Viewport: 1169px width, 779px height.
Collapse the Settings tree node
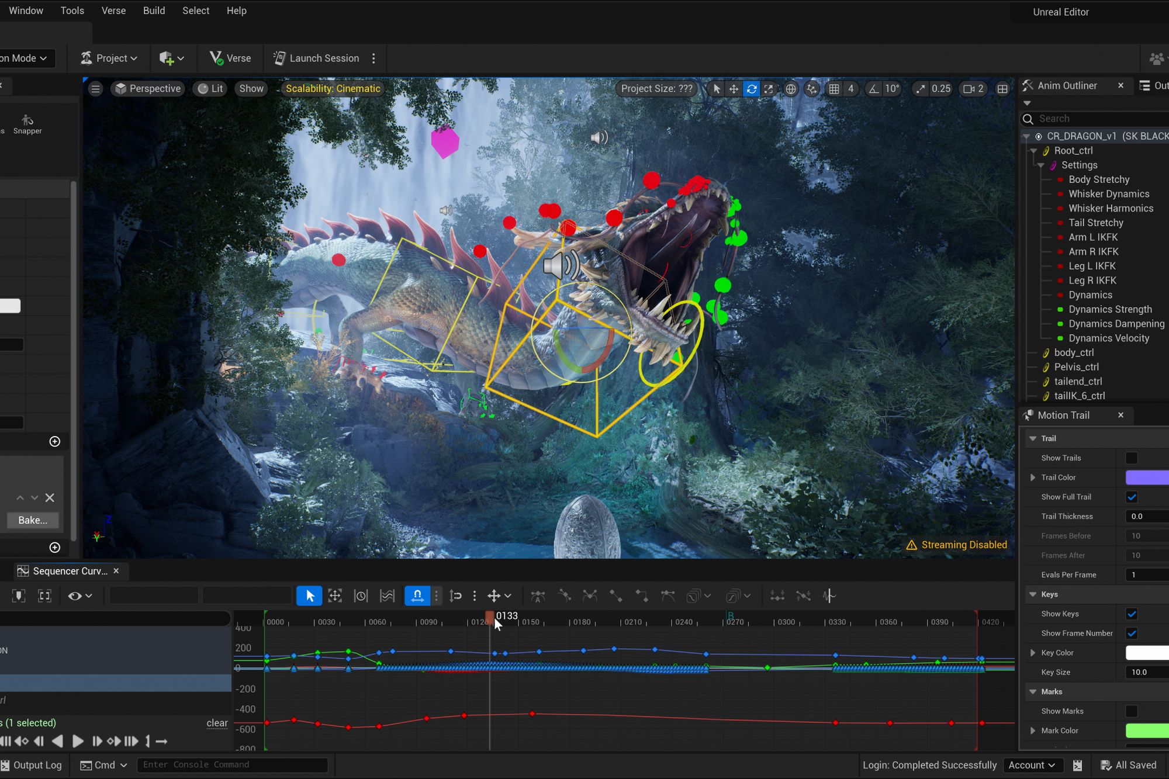(x=1041, y=165)
